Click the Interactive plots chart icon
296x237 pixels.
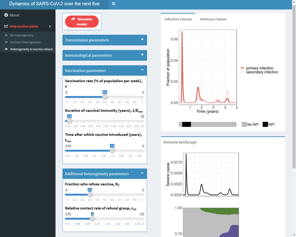6,26
